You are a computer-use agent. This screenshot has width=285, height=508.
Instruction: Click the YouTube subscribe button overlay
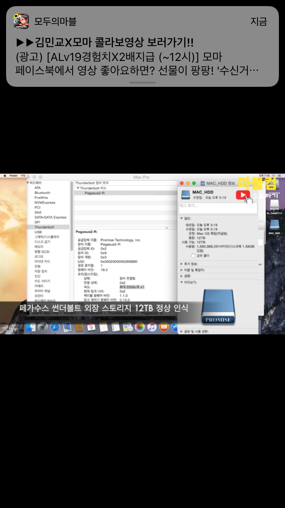pyautogui.click(x=243, y=195)
